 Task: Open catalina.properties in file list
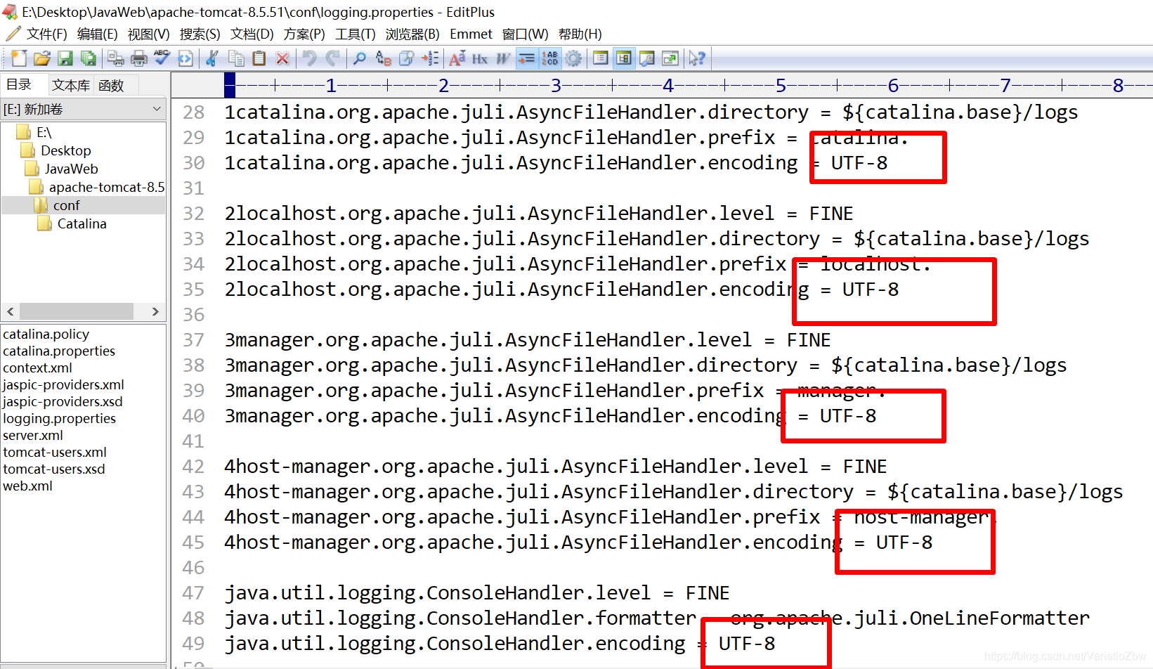click(x=59, y=351)
